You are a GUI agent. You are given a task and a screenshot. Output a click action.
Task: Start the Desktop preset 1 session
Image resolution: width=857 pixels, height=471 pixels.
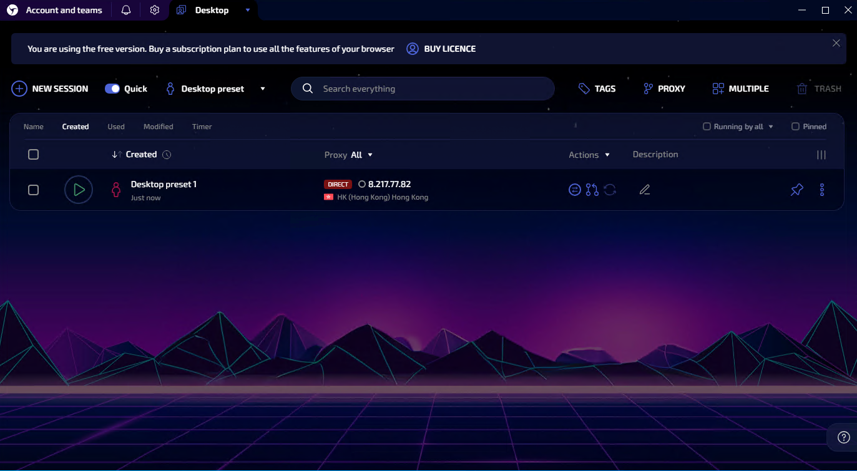[79, 190]
